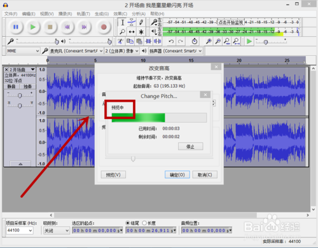Select the Draw pencil tool

point(141,22)
